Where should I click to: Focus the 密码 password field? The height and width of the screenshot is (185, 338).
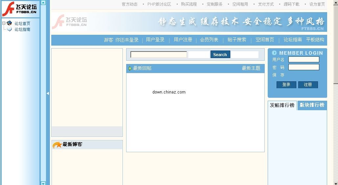pyautogui.click(x=304, y=67)
